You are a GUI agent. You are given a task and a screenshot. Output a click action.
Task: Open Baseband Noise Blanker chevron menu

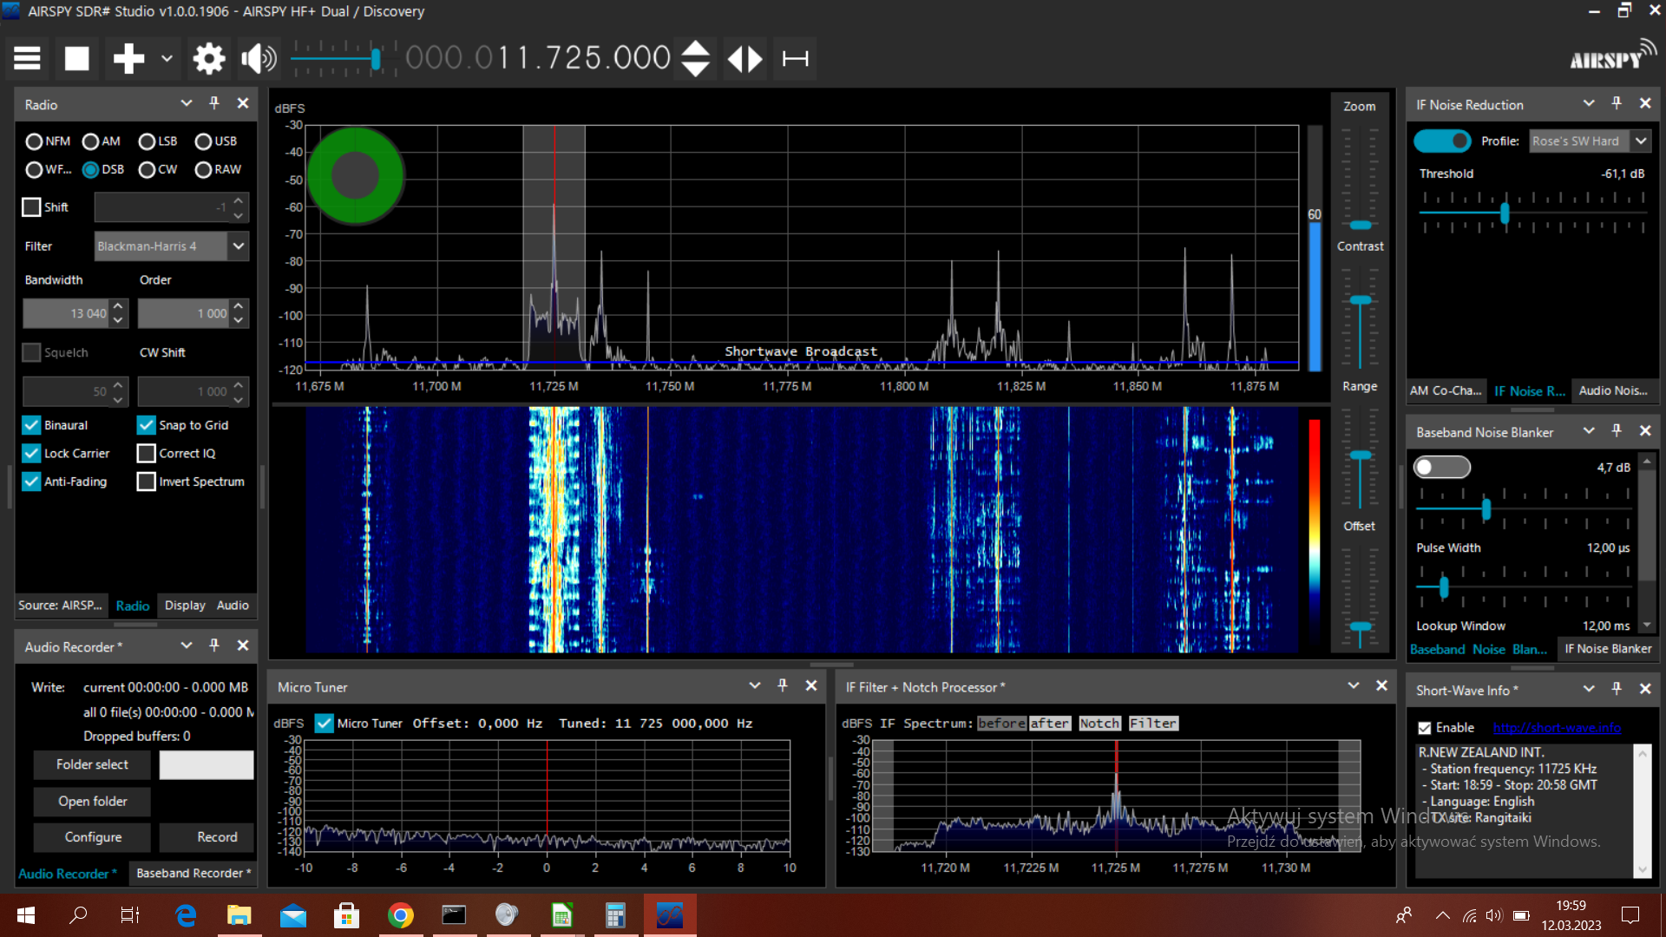point(1589,430)
